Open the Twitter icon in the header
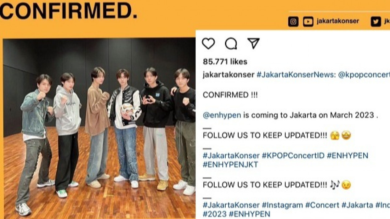This screenshot has height=219, width=390. point(376,22)
